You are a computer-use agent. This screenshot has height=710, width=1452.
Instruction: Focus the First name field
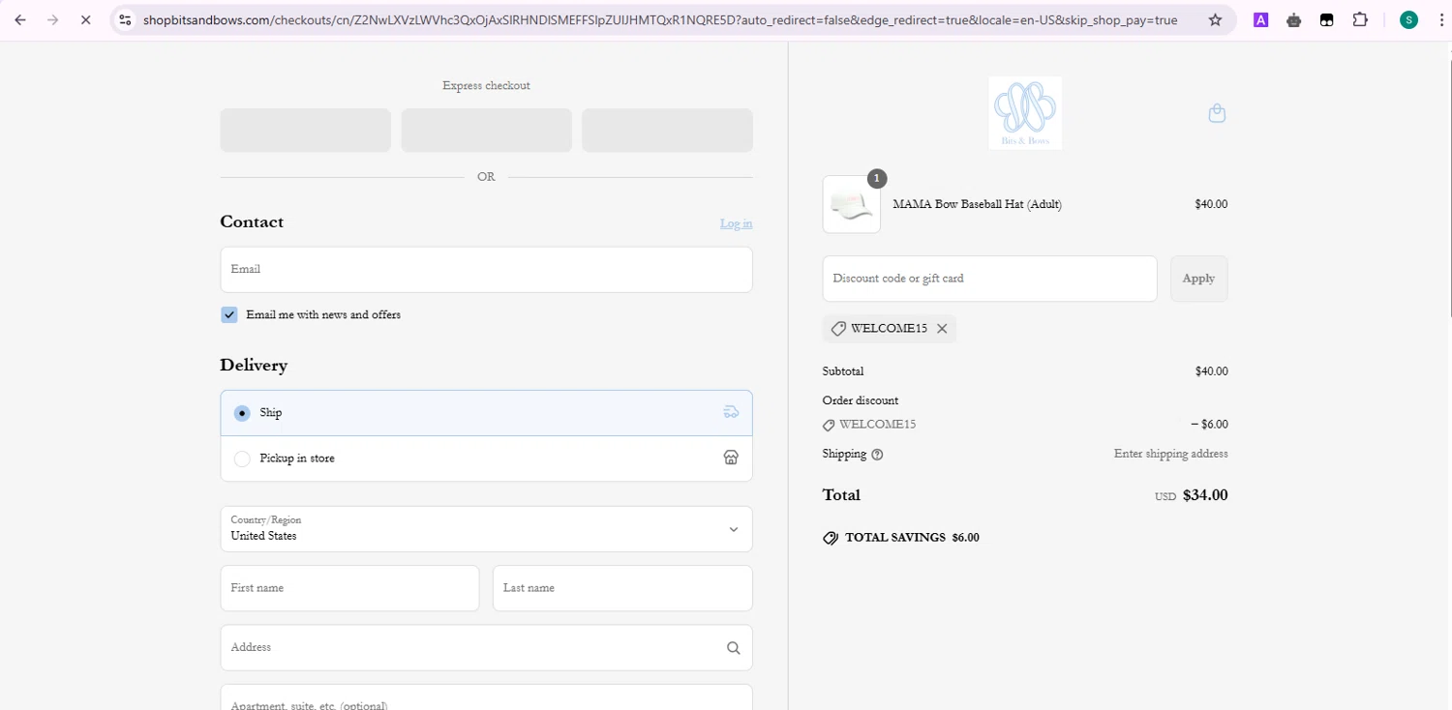[349, 588]
